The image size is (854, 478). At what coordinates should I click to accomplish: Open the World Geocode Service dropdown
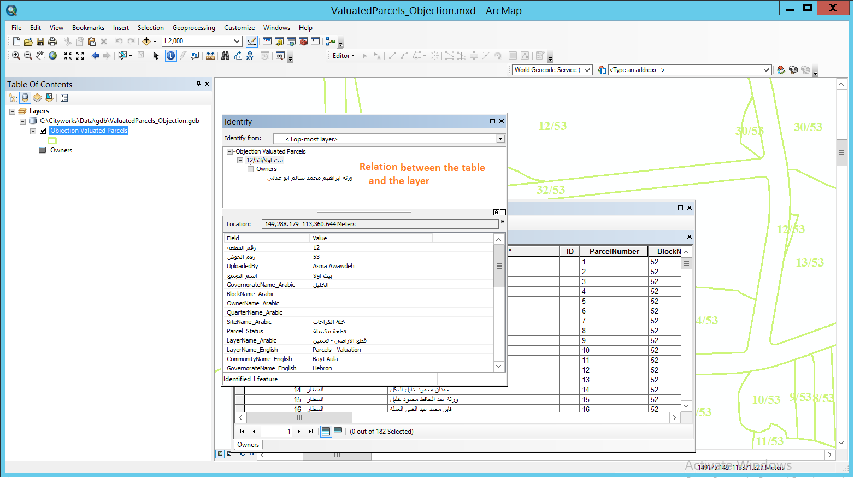587,70
